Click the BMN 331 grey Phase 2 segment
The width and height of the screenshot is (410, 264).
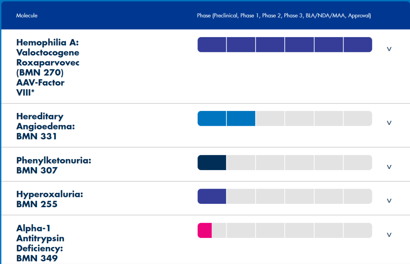pyautogui.click(x=270, y=119)
